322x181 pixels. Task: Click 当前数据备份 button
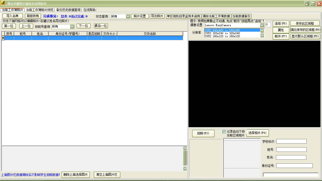(242, 16)
